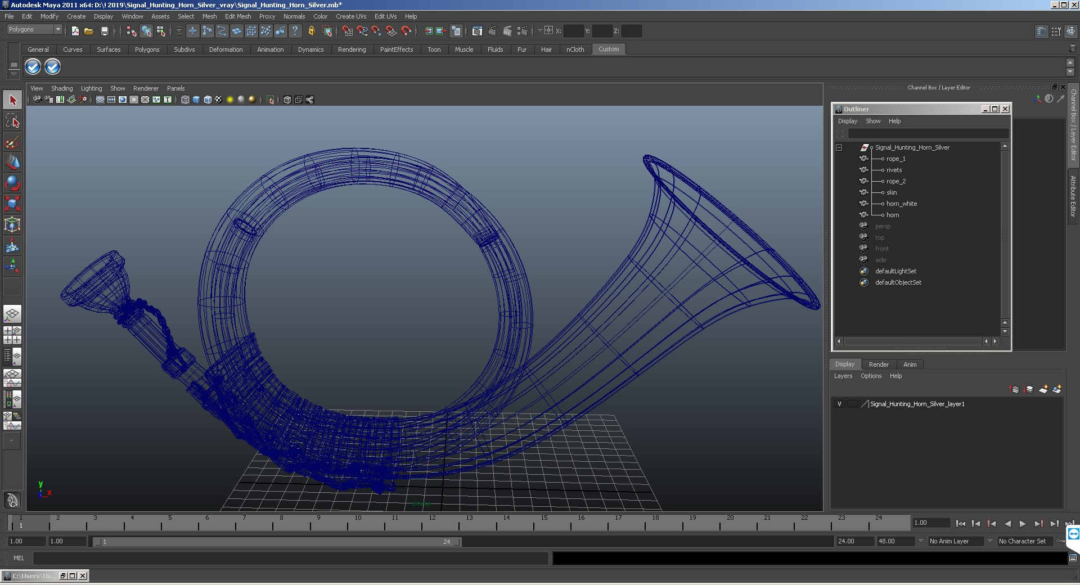Toggle visibility V box of Signal_Hunting_Horn_Silver_layer1
1080x585 pixels.
click(840, 404)
